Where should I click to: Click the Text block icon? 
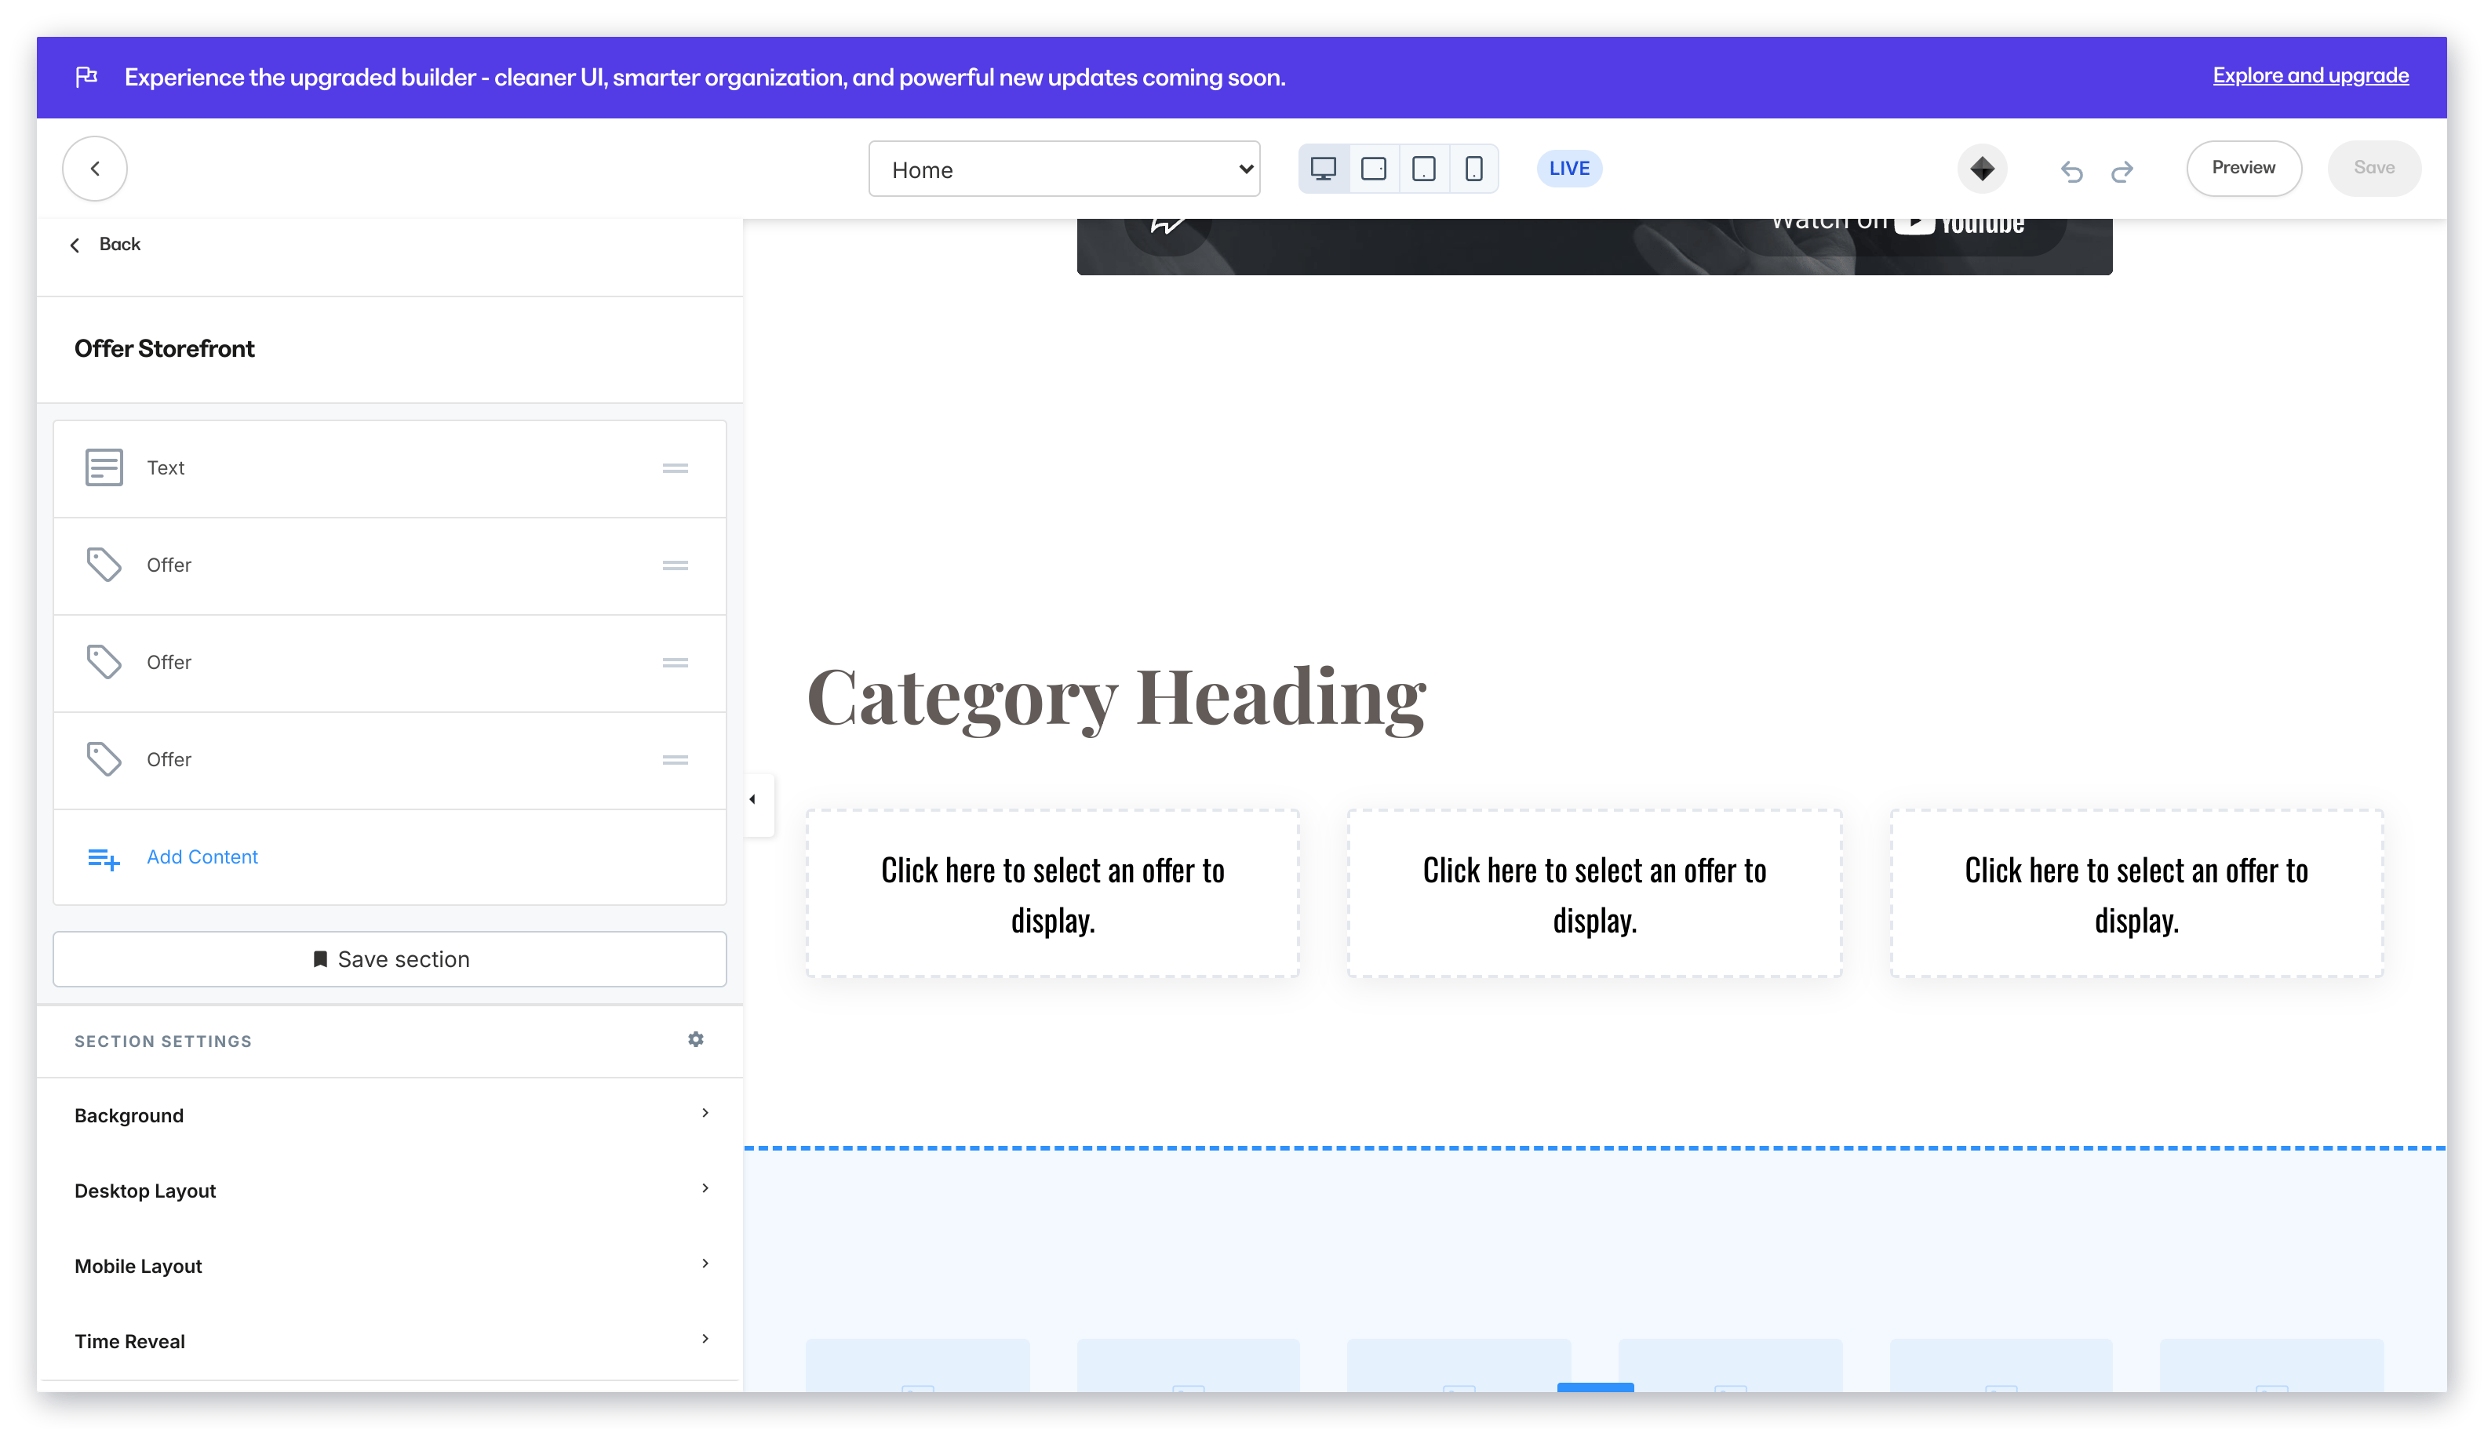pyautogui.click(x=104, y=467)
